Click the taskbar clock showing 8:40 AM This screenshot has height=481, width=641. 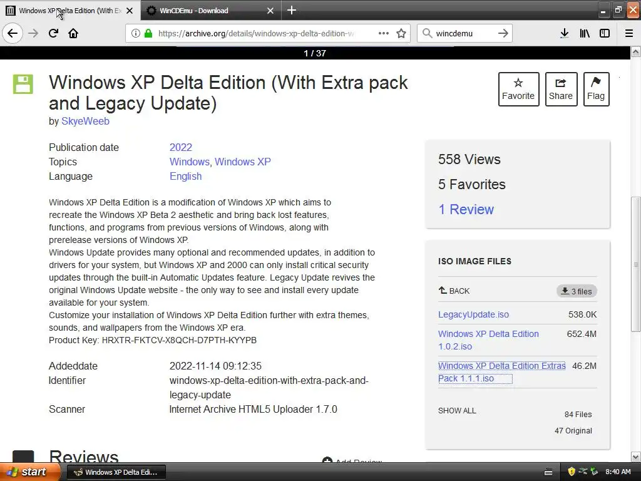coord(618,472)
